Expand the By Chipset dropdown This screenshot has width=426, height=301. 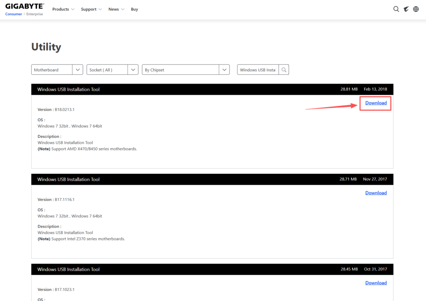pyautogui.click(x=186, y=70)
